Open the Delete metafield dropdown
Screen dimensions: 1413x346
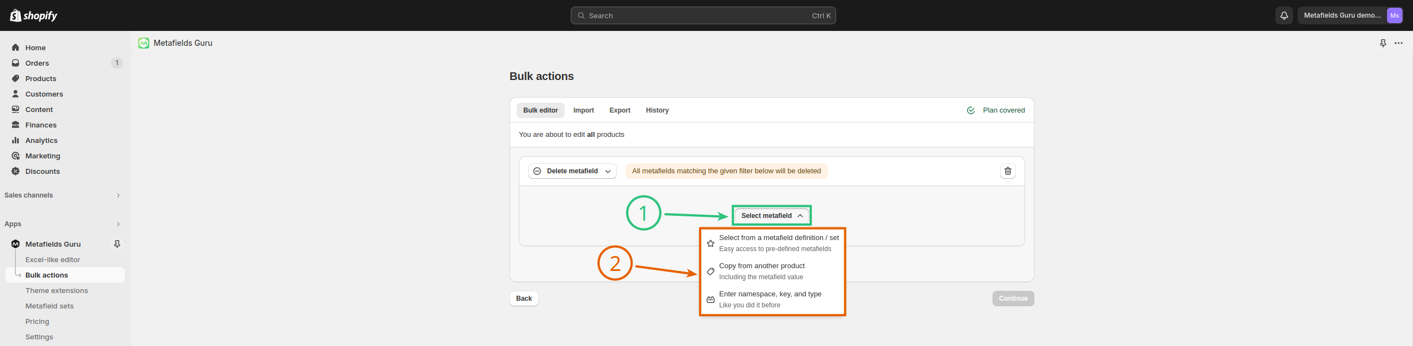point(572,171)
